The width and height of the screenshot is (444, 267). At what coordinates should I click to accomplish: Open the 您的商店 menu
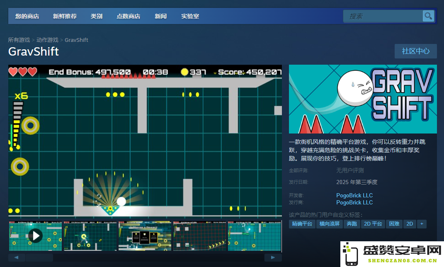click(x=27, y=16)
